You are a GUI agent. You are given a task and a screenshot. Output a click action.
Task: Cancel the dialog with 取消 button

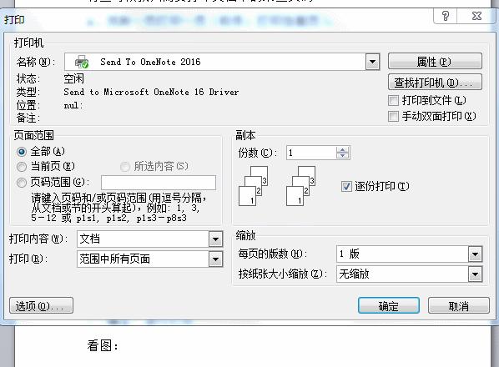459,305
